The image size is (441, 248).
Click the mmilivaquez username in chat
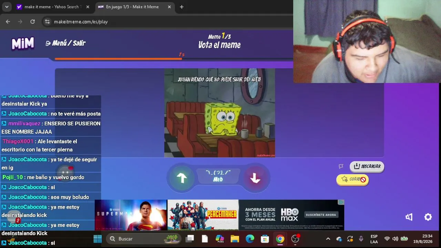24,124
